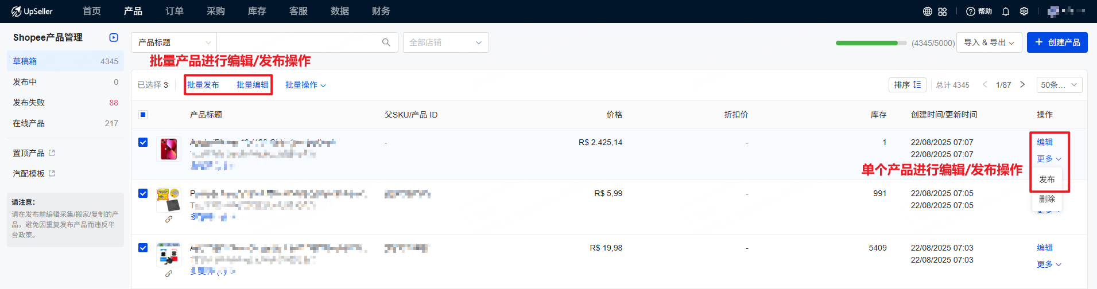Click the video tutorial icon beside Shopee产品管理
This screenshot has width=1097, height=289.
tap(114, 37)
